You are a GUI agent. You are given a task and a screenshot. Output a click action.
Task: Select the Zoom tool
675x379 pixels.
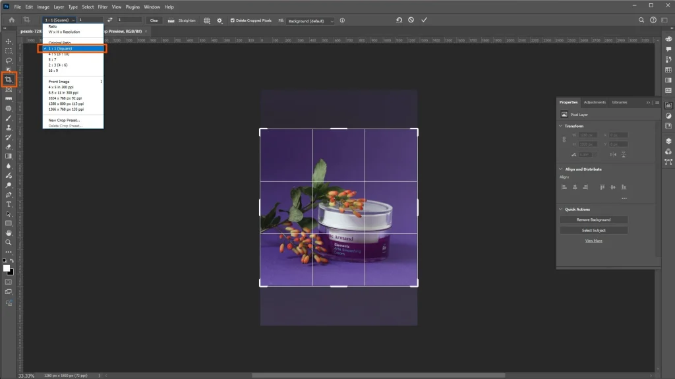[8, 243]
